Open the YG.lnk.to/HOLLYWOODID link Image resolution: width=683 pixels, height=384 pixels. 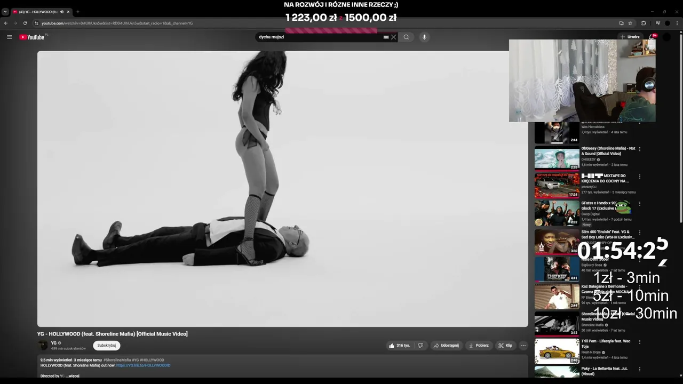[x=143, y=365]
